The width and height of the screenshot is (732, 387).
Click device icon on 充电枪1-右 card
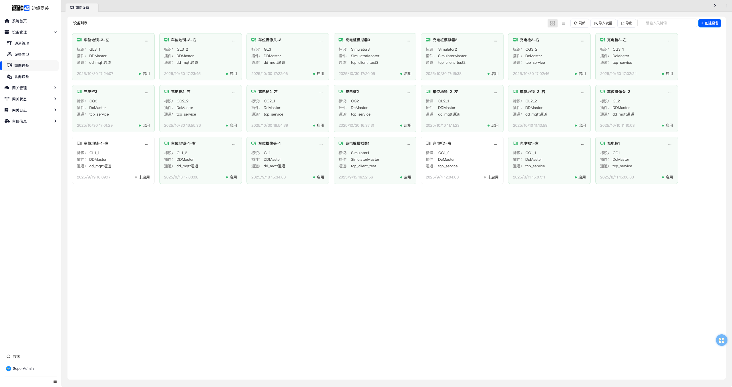click(428, 143)
